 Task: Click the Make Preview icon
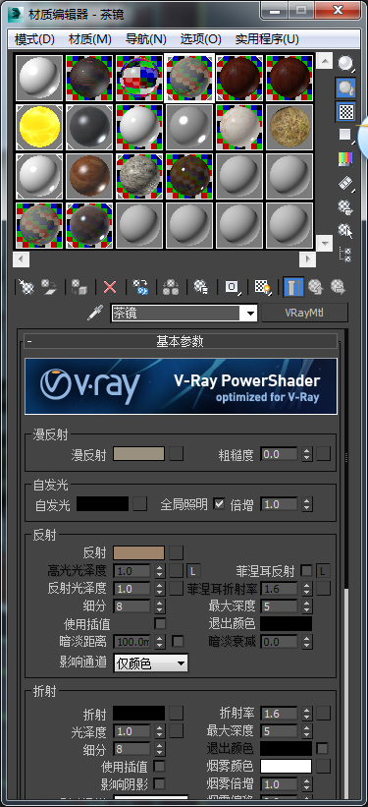point(345,183)
